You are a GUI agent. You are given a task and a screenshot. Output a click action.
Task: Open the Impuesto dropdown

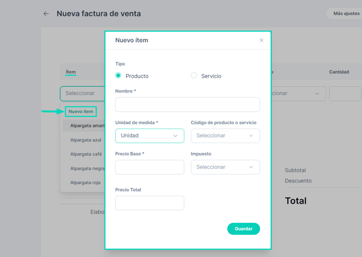coord(225,167)
